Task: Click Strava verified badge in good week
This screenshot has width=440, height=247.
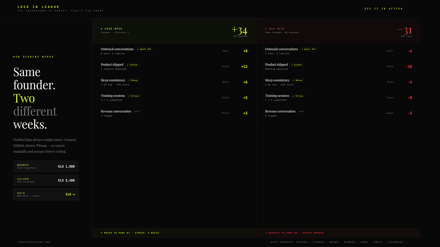Action: 134,96
